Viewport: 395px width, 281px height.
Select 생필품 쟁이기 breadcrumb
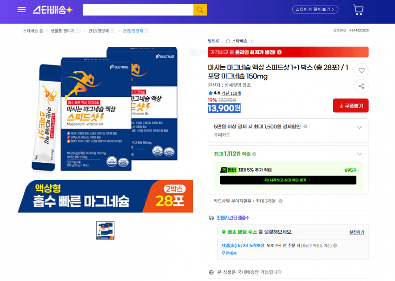(x=62, y=31)
